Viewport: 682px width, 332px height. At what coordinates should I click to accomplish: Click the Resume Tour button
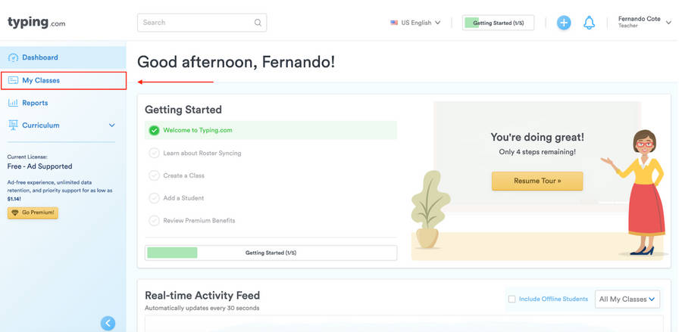point(537,182)
